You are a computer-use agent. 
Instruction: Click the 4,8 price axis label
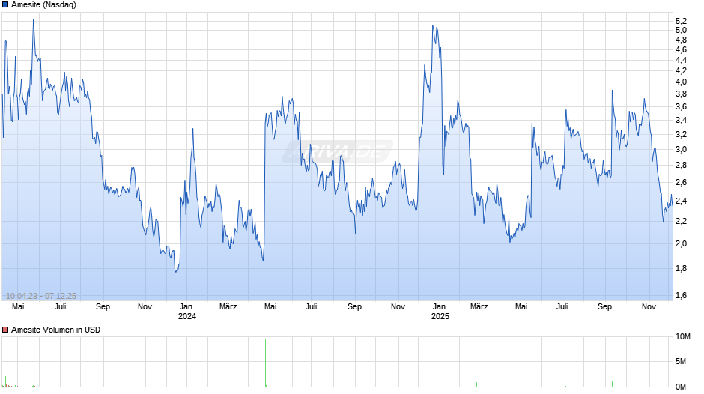point(681,40)
